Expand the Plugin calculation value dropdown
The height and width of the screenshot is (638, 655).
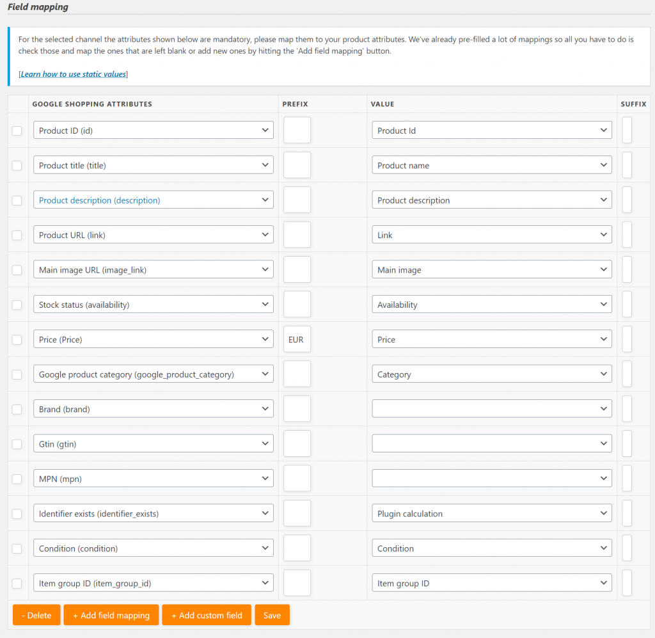pyautogui.click(x=492, y=513)
